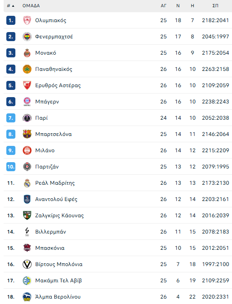
Task: Open the Crvena Zvezda red crest
Action: click(27, 85)
